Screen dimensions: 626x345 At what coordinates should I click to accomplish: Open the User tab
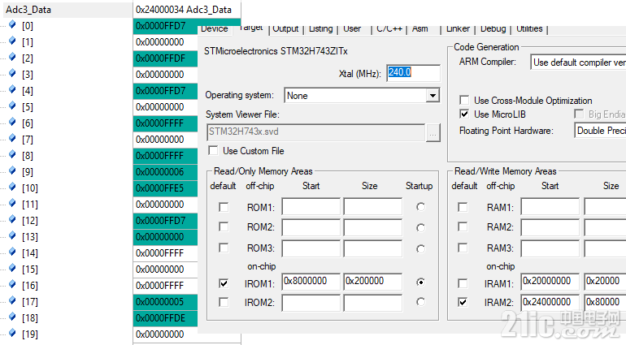pyautogui.click(x=352, y=29)
